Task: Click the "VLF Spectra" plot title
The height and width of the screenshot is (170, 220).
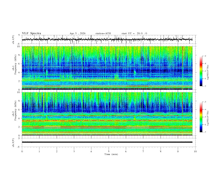Action: (31, 33)
